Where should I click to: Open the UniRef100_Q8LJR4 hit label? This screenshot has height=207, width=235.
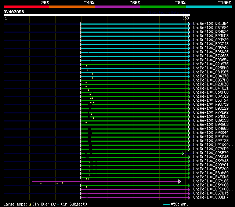[x=211, y=24]
